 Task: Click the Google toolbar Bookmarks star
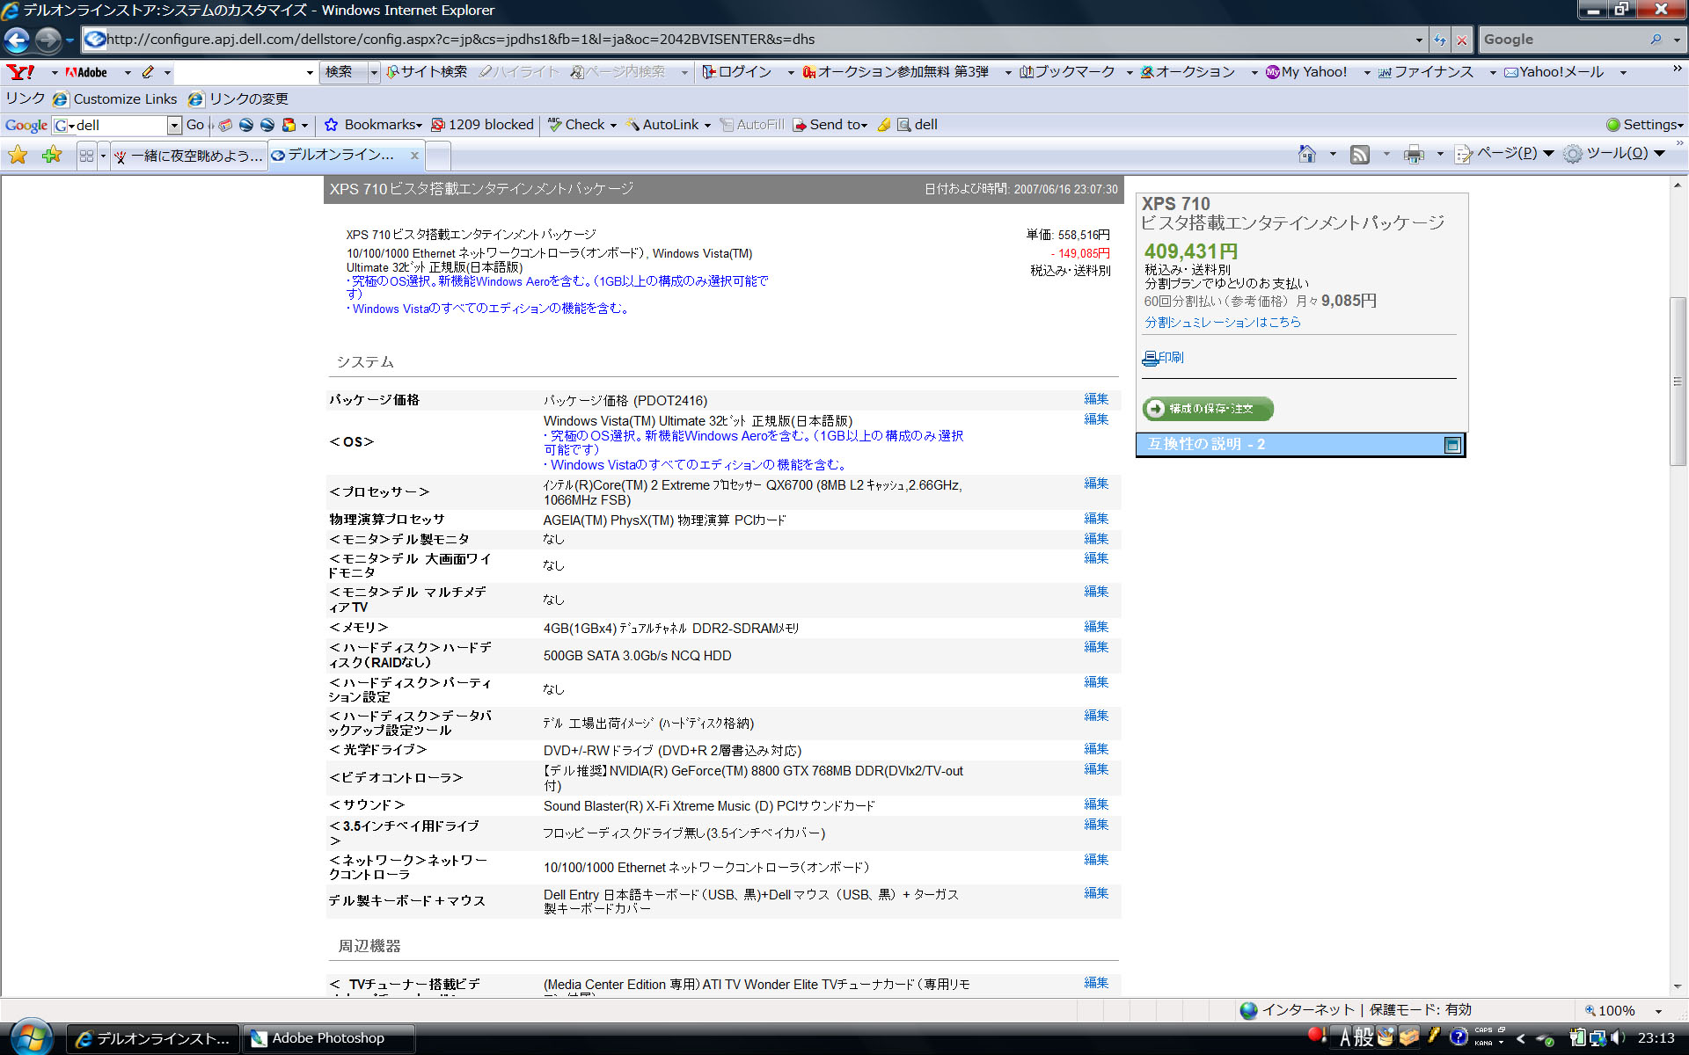331,125
